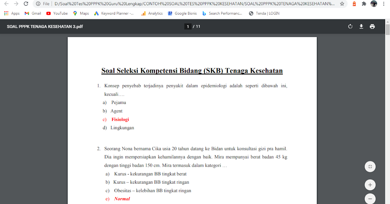Image resolution: width=390 pixels, height=204 pixels.
Task: Go back to the previous page
Action: [6, 4]
